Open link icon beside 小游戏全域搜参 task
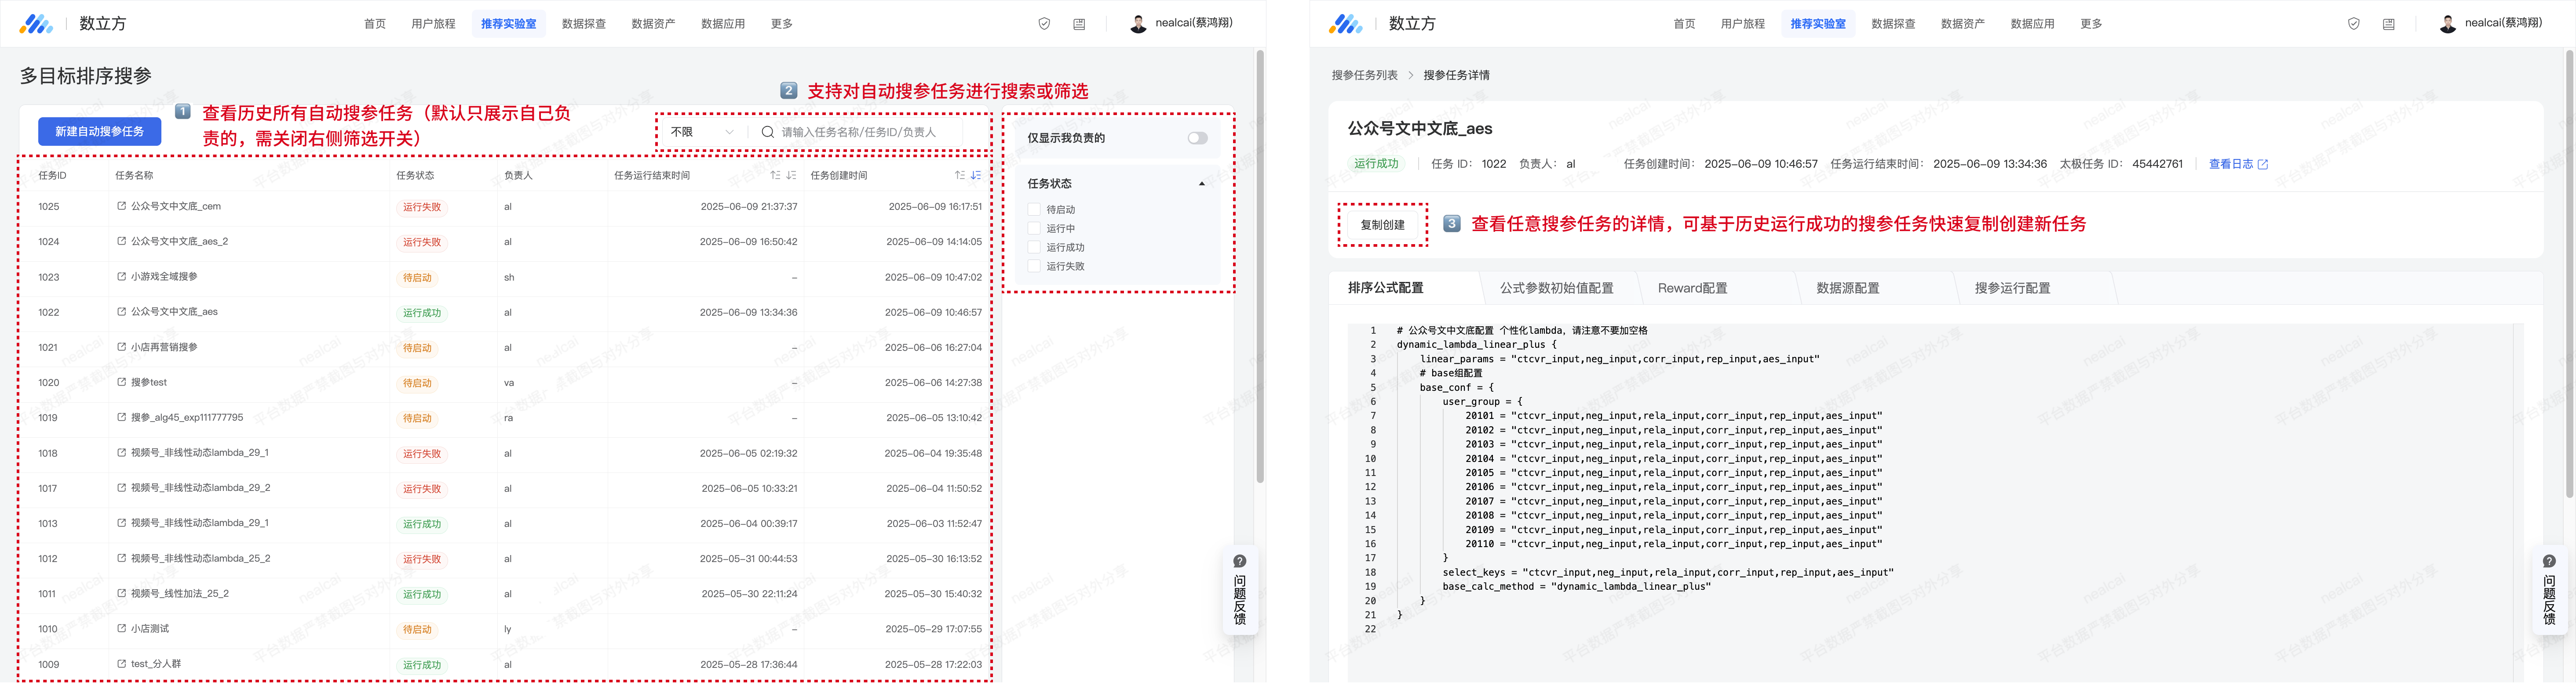The height and width of the screenshot is (685, 2576). click(x=122, y=277)
